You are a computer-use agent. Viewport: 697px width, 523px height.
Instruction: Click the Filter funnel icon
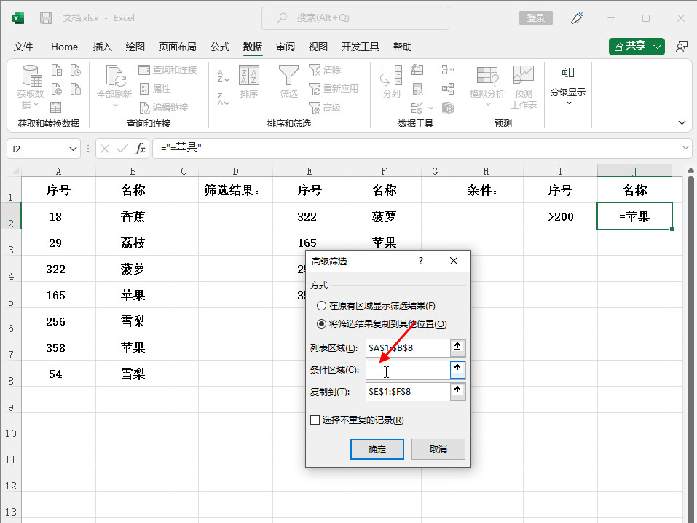(288, 76)
